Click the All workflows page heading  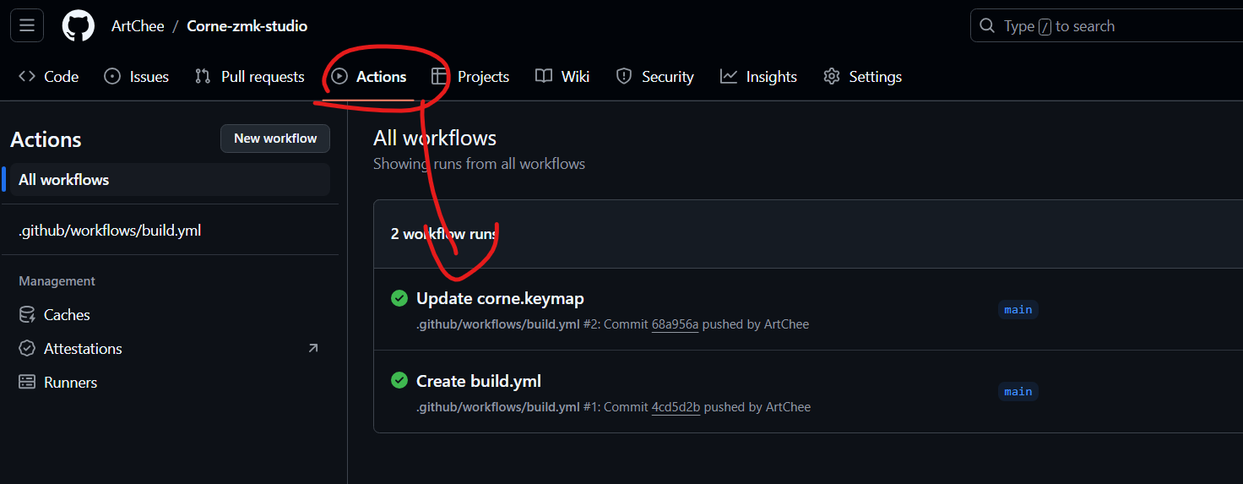[435, 138]
